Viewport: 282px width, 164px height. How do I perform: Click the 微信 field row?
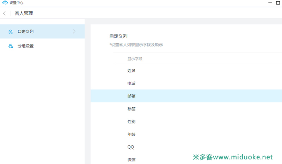(x=131, y=160)
